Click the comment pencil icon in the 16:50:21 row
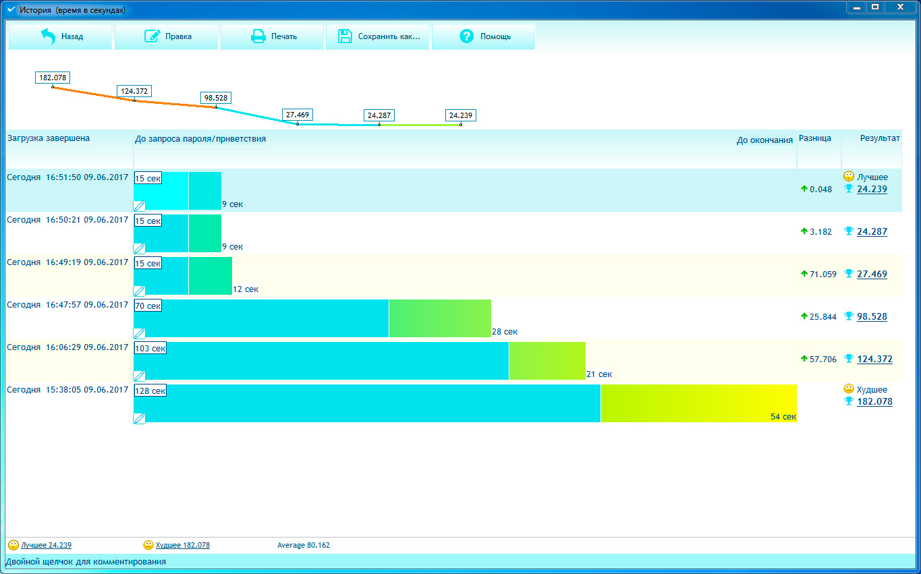The image size is (921, 574). 140,248
